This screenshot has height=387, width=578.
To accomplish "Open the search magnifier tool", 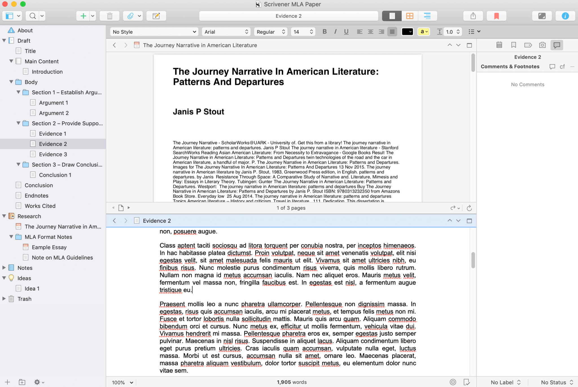I will 33,16.
